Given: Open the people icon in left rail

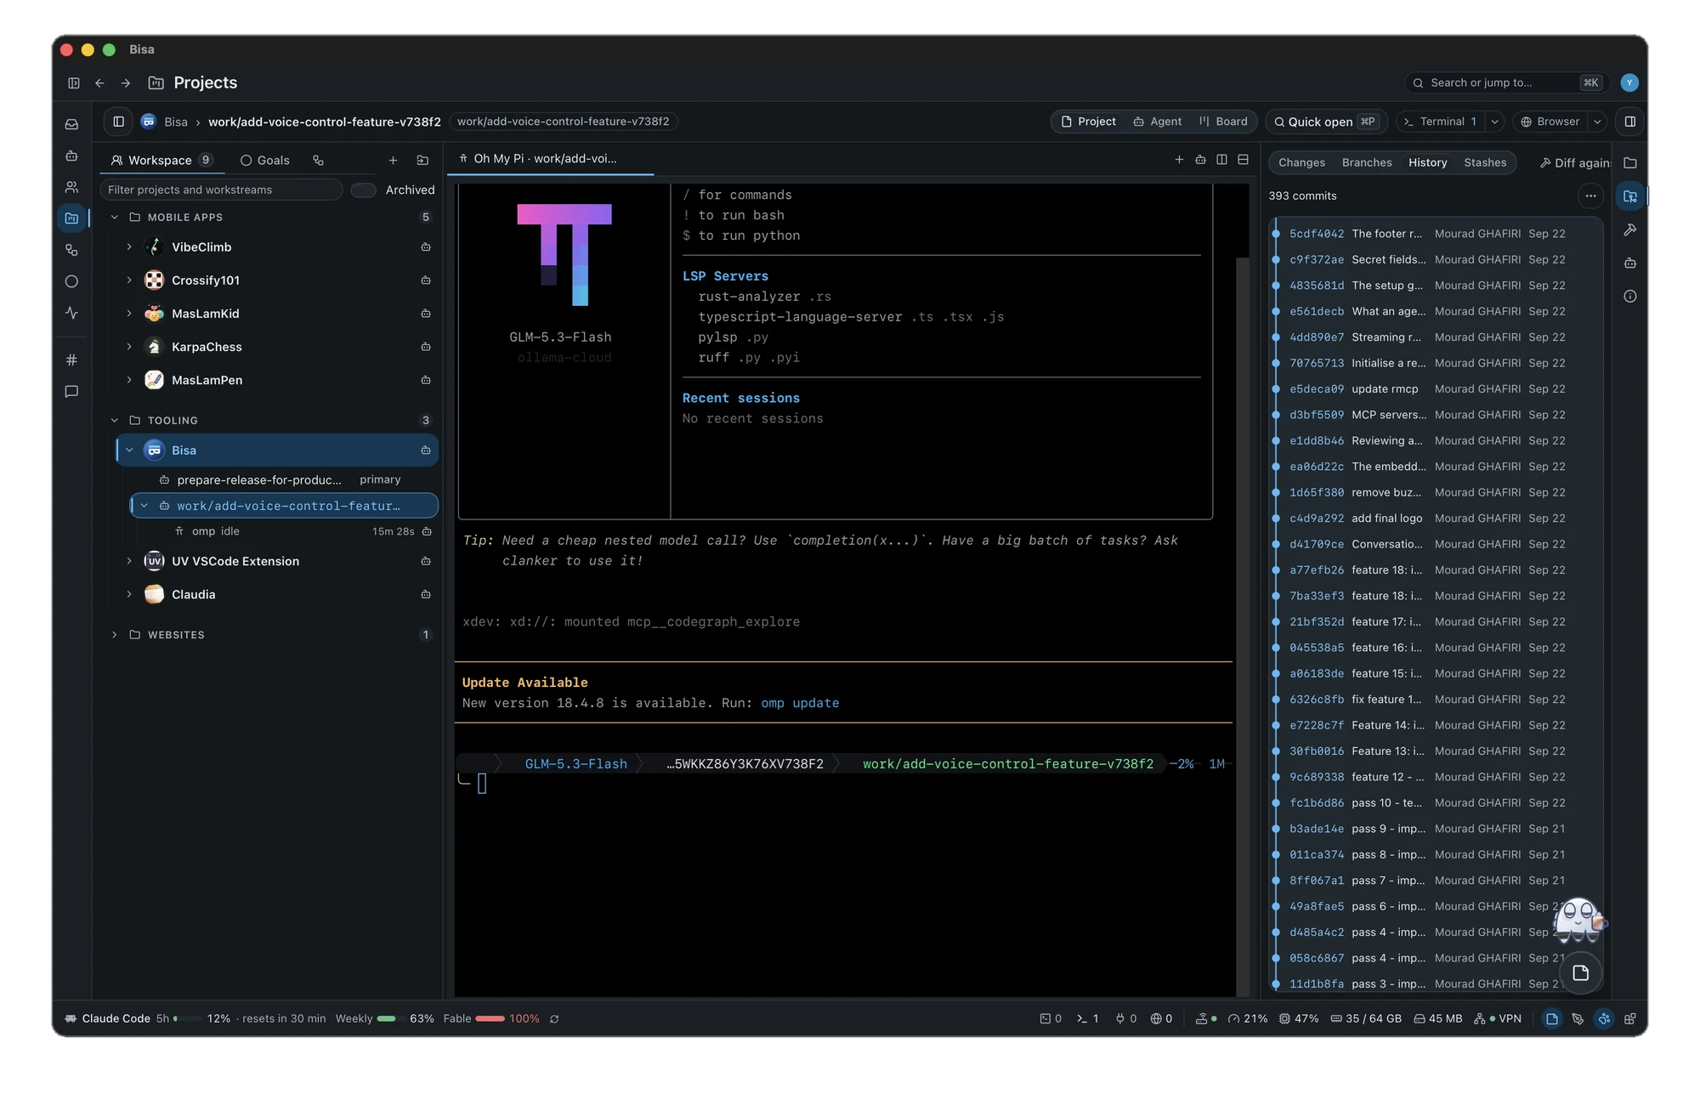Looking at the screenshot, I should click(x=72, y=187).
